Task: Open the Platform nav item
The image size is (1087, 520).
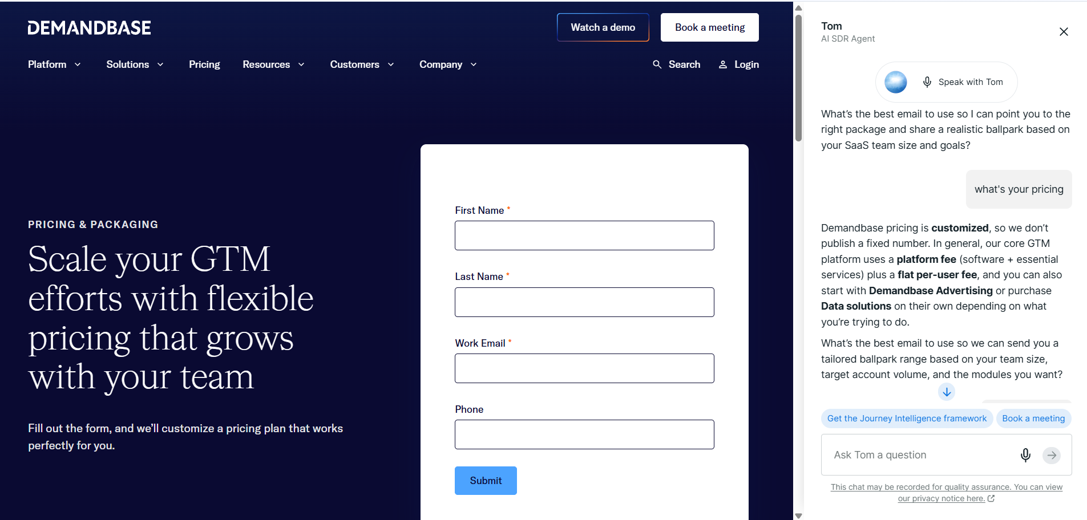Action: [x=47, y=64]
